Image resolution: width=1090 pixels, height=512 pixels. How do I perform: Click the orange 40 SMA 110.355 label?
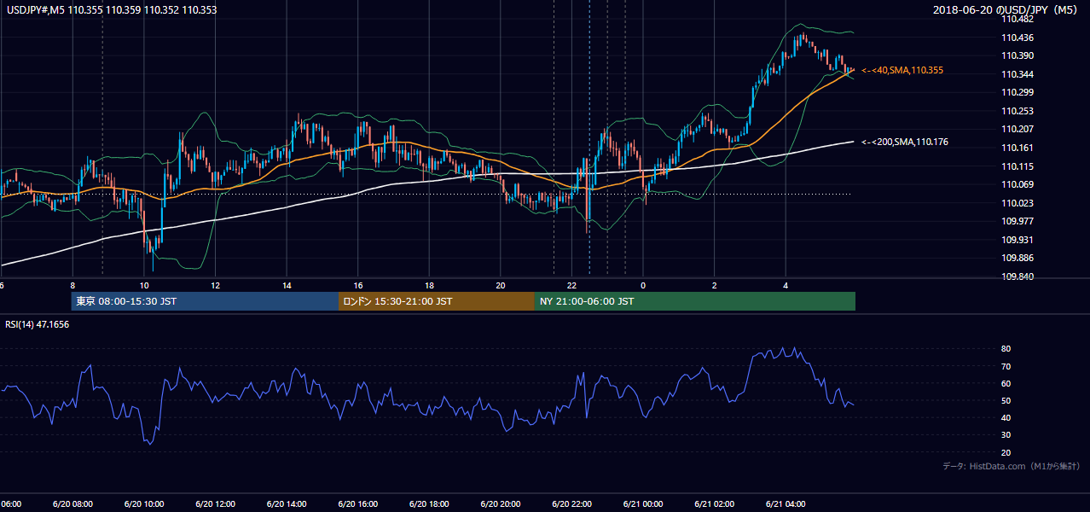[x=902, y=70]
